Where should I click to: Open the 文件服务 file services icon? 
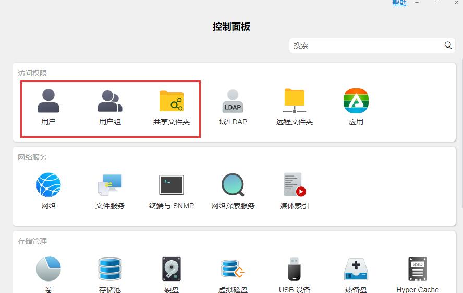(110, 185)
